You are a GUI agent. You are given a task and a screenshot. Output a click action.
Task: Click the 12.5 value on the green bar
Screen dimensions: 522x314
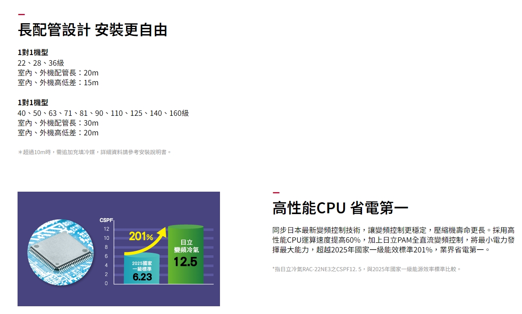click(x=185, y=262)
